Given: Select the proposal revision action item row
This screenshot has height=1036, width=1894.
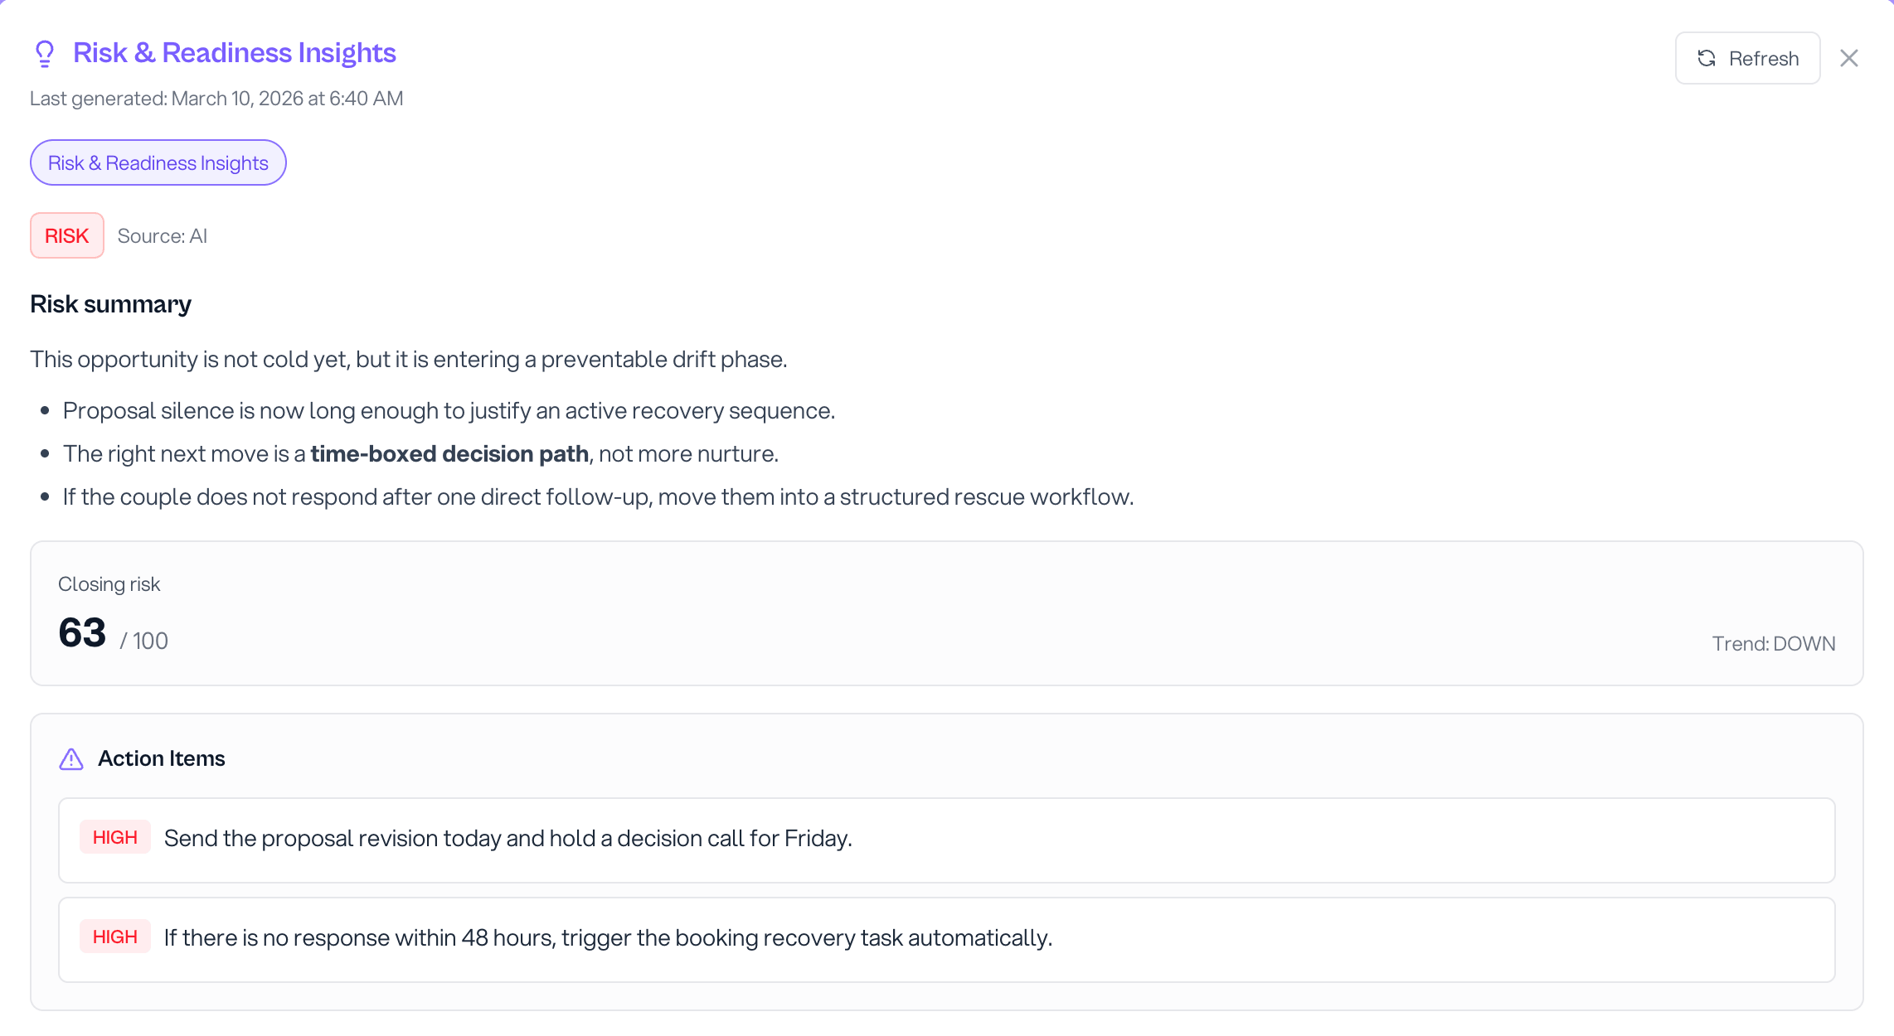Looking at the screenshot, I should coord(945,840).
